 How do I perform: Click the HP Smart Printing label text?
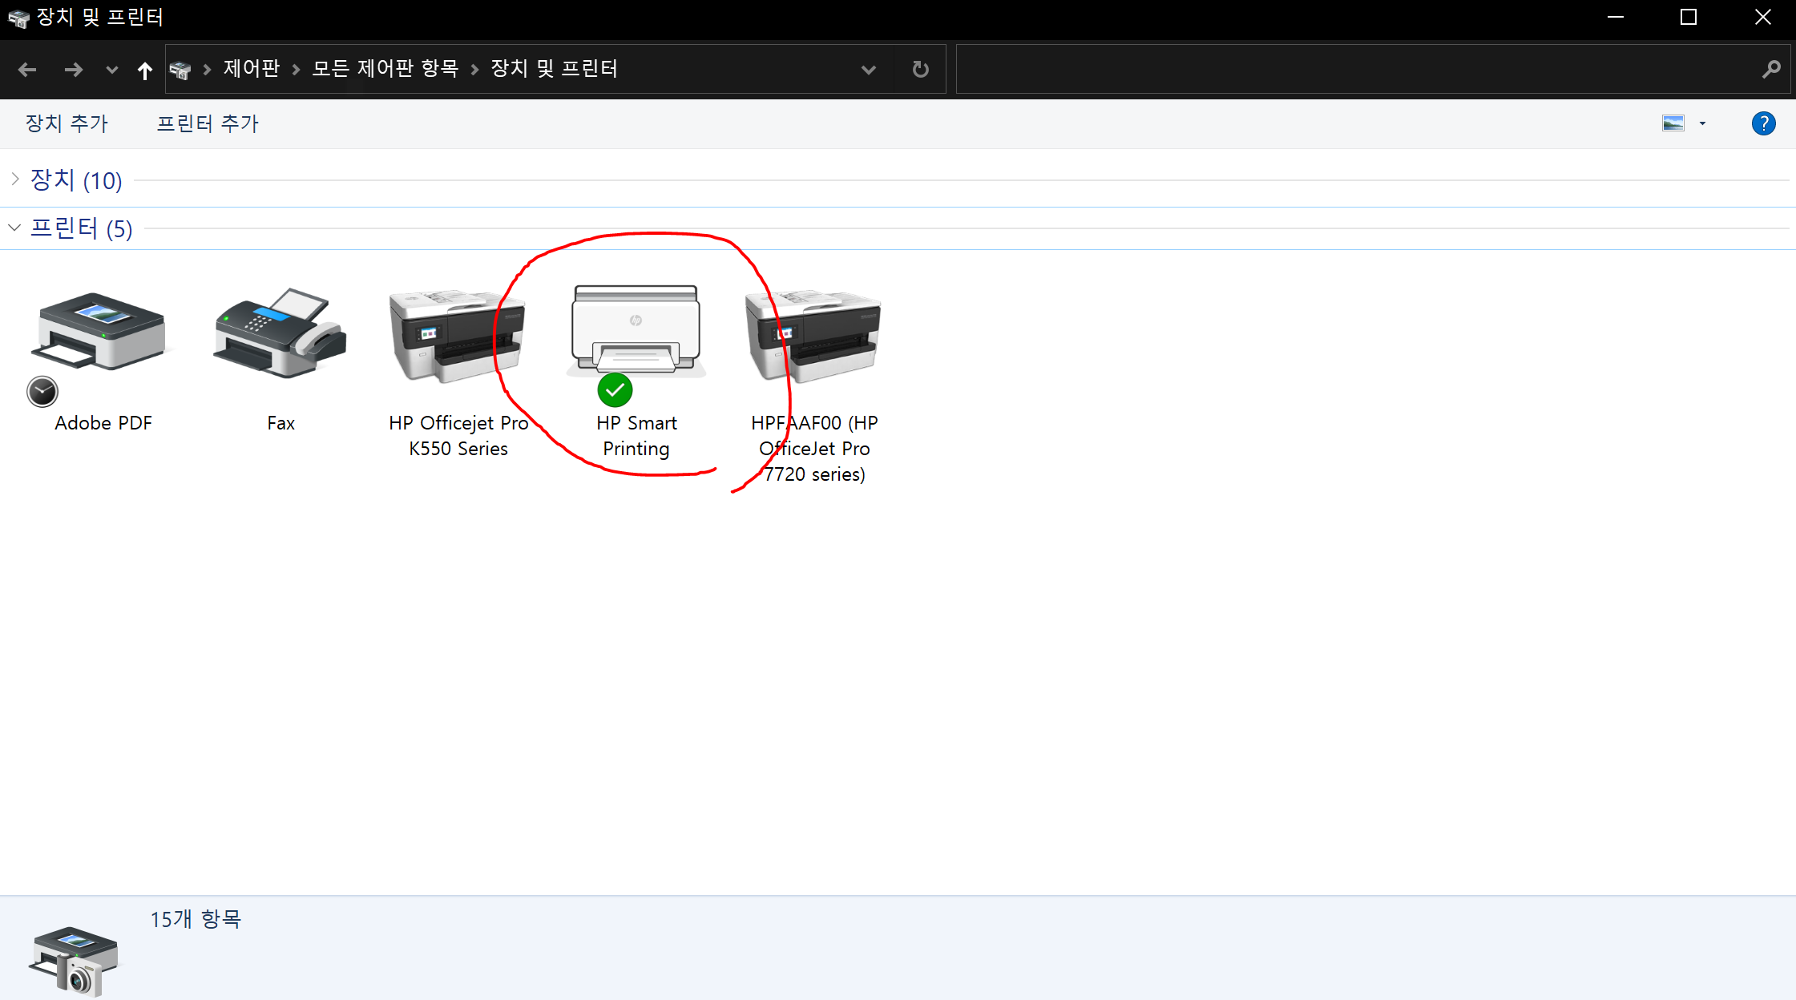pos(636,436)
